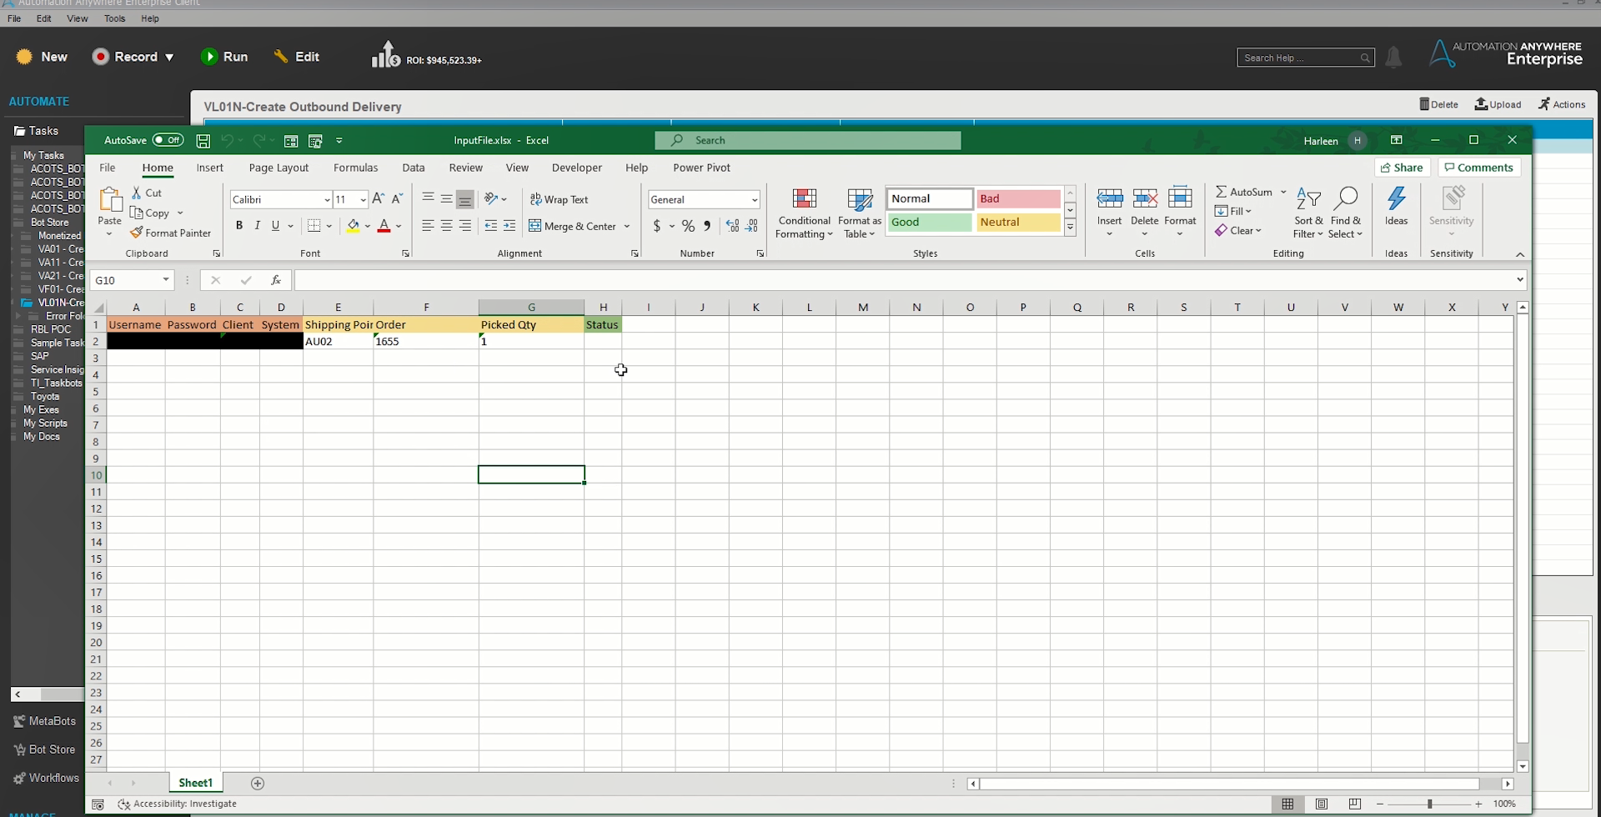Click Run button in Automation Anywhere

tap(224, 57)
